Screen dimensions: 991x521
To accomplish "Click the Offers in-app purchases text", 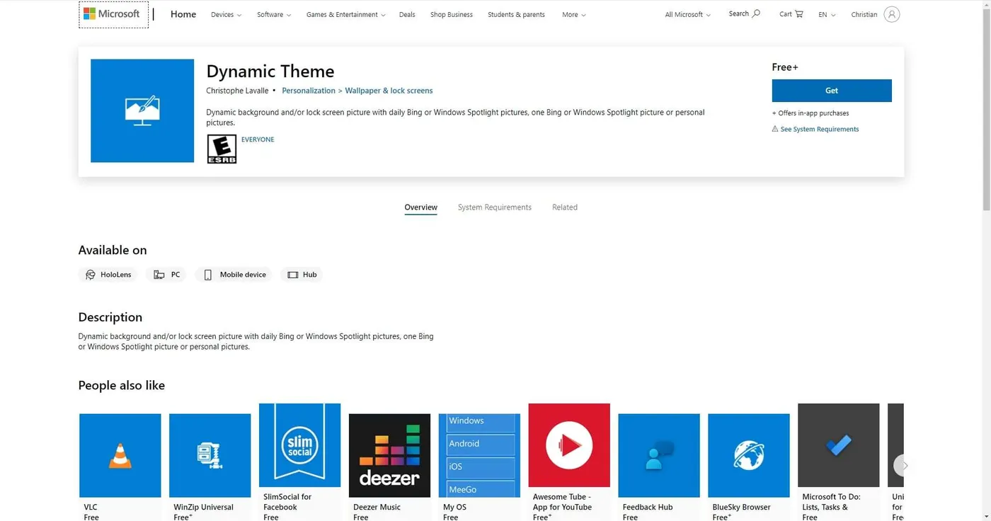I will pos(810,113).
